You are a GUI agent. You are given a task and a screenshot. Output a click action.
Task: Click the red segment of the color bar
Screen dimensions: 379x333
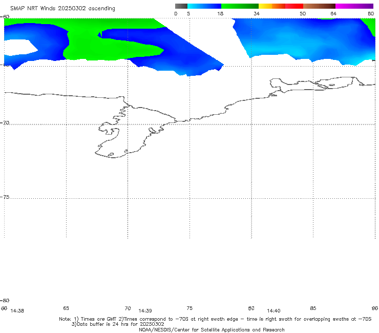[294, 6]
